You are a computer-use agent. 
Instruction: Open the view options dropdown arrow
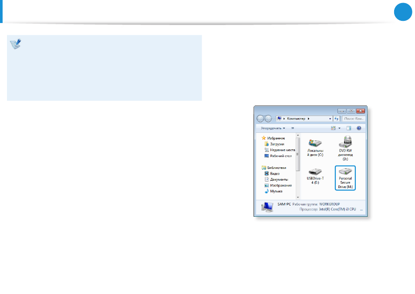(339, 129)
